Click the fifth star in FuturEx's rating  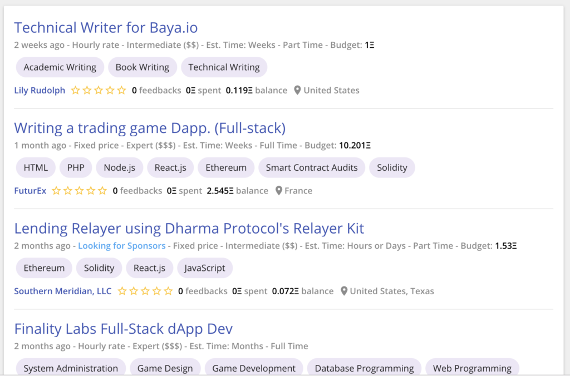pos(102,191)
